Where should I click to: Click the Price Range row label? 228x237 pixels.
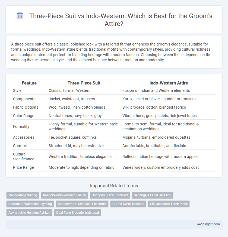click(x=23, y=167)
